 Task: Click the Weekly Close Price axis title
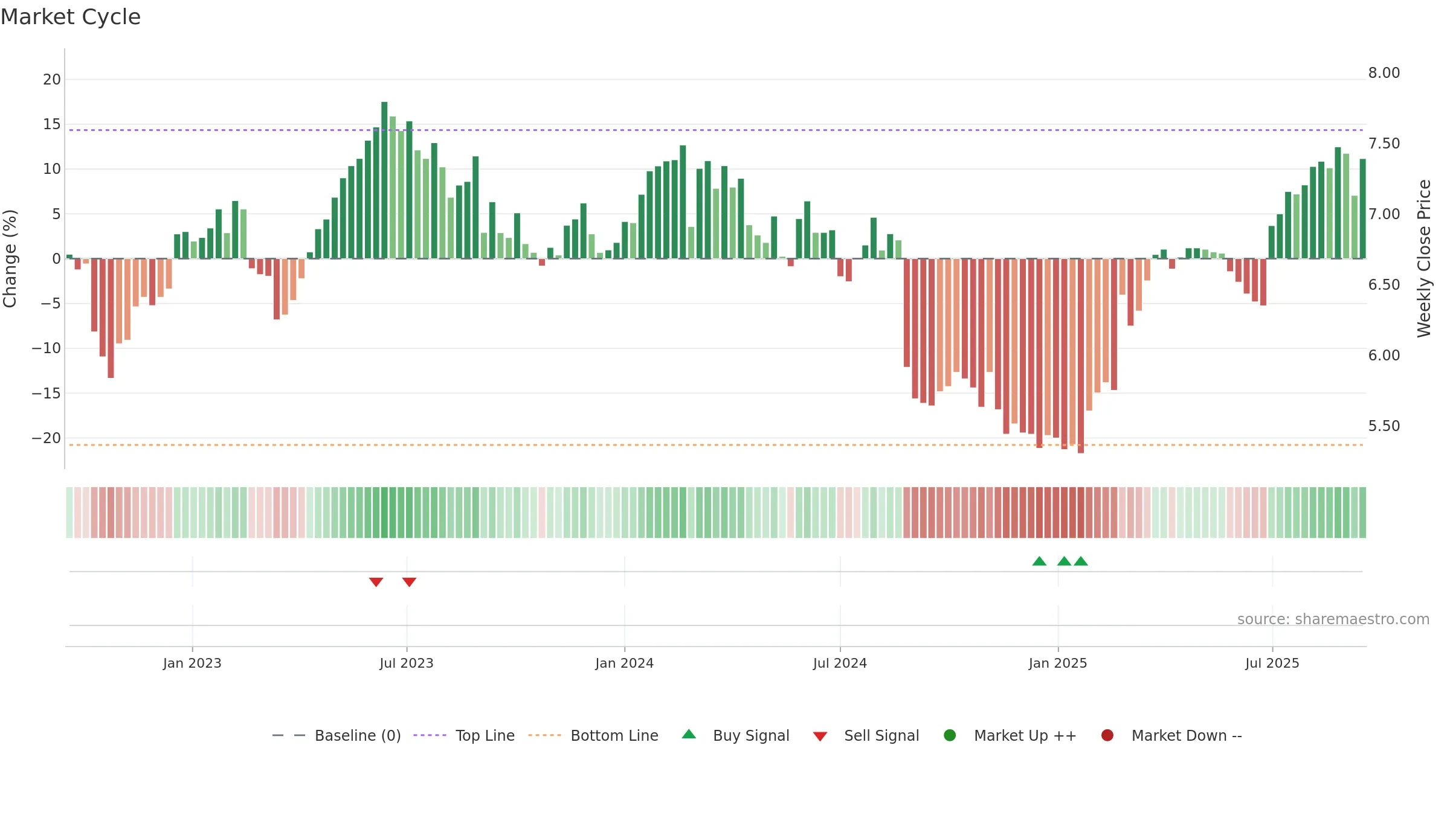(x=1424, y=258)
